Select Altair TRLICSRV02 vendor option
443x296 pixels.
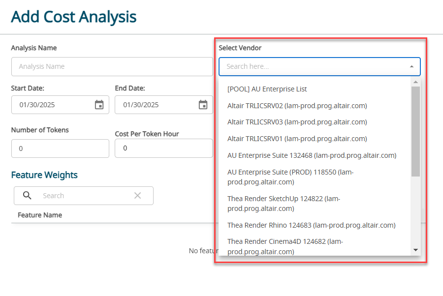click(315, 106)
